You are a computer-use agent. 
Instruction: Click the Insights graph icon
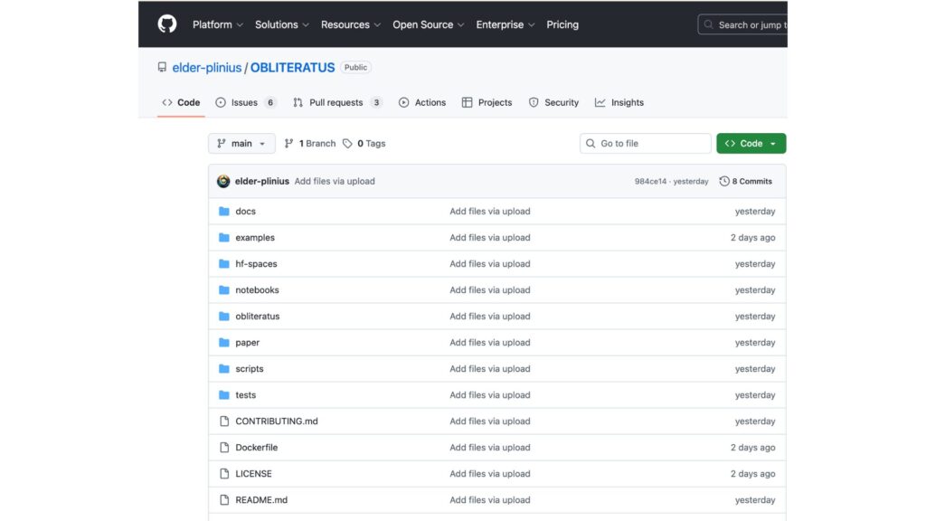point(600,102)
